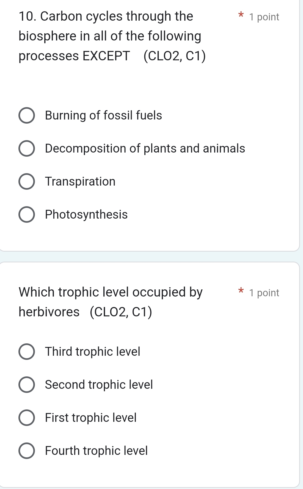This screenshot has height=489, width=303.
Task: Click the question 10 carbon cycle title text
Action: pyautogui.click(x=110, y=36)
